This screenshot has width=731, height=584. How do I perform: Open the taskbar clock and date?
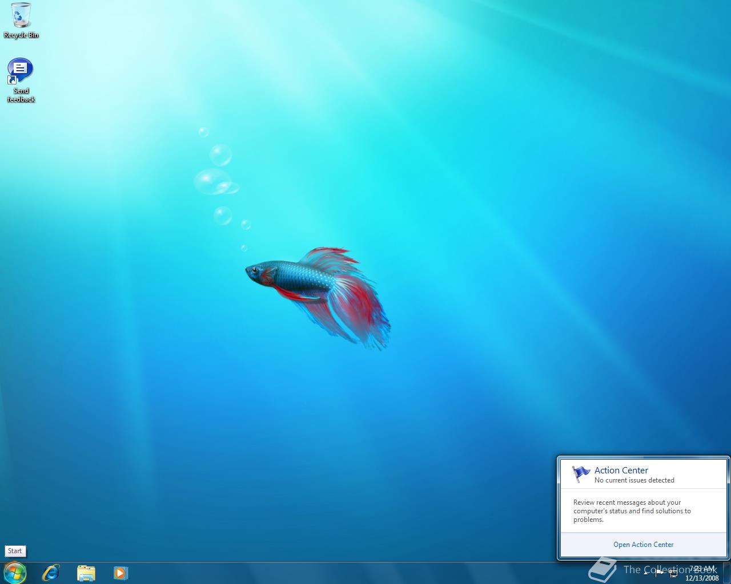702,573
